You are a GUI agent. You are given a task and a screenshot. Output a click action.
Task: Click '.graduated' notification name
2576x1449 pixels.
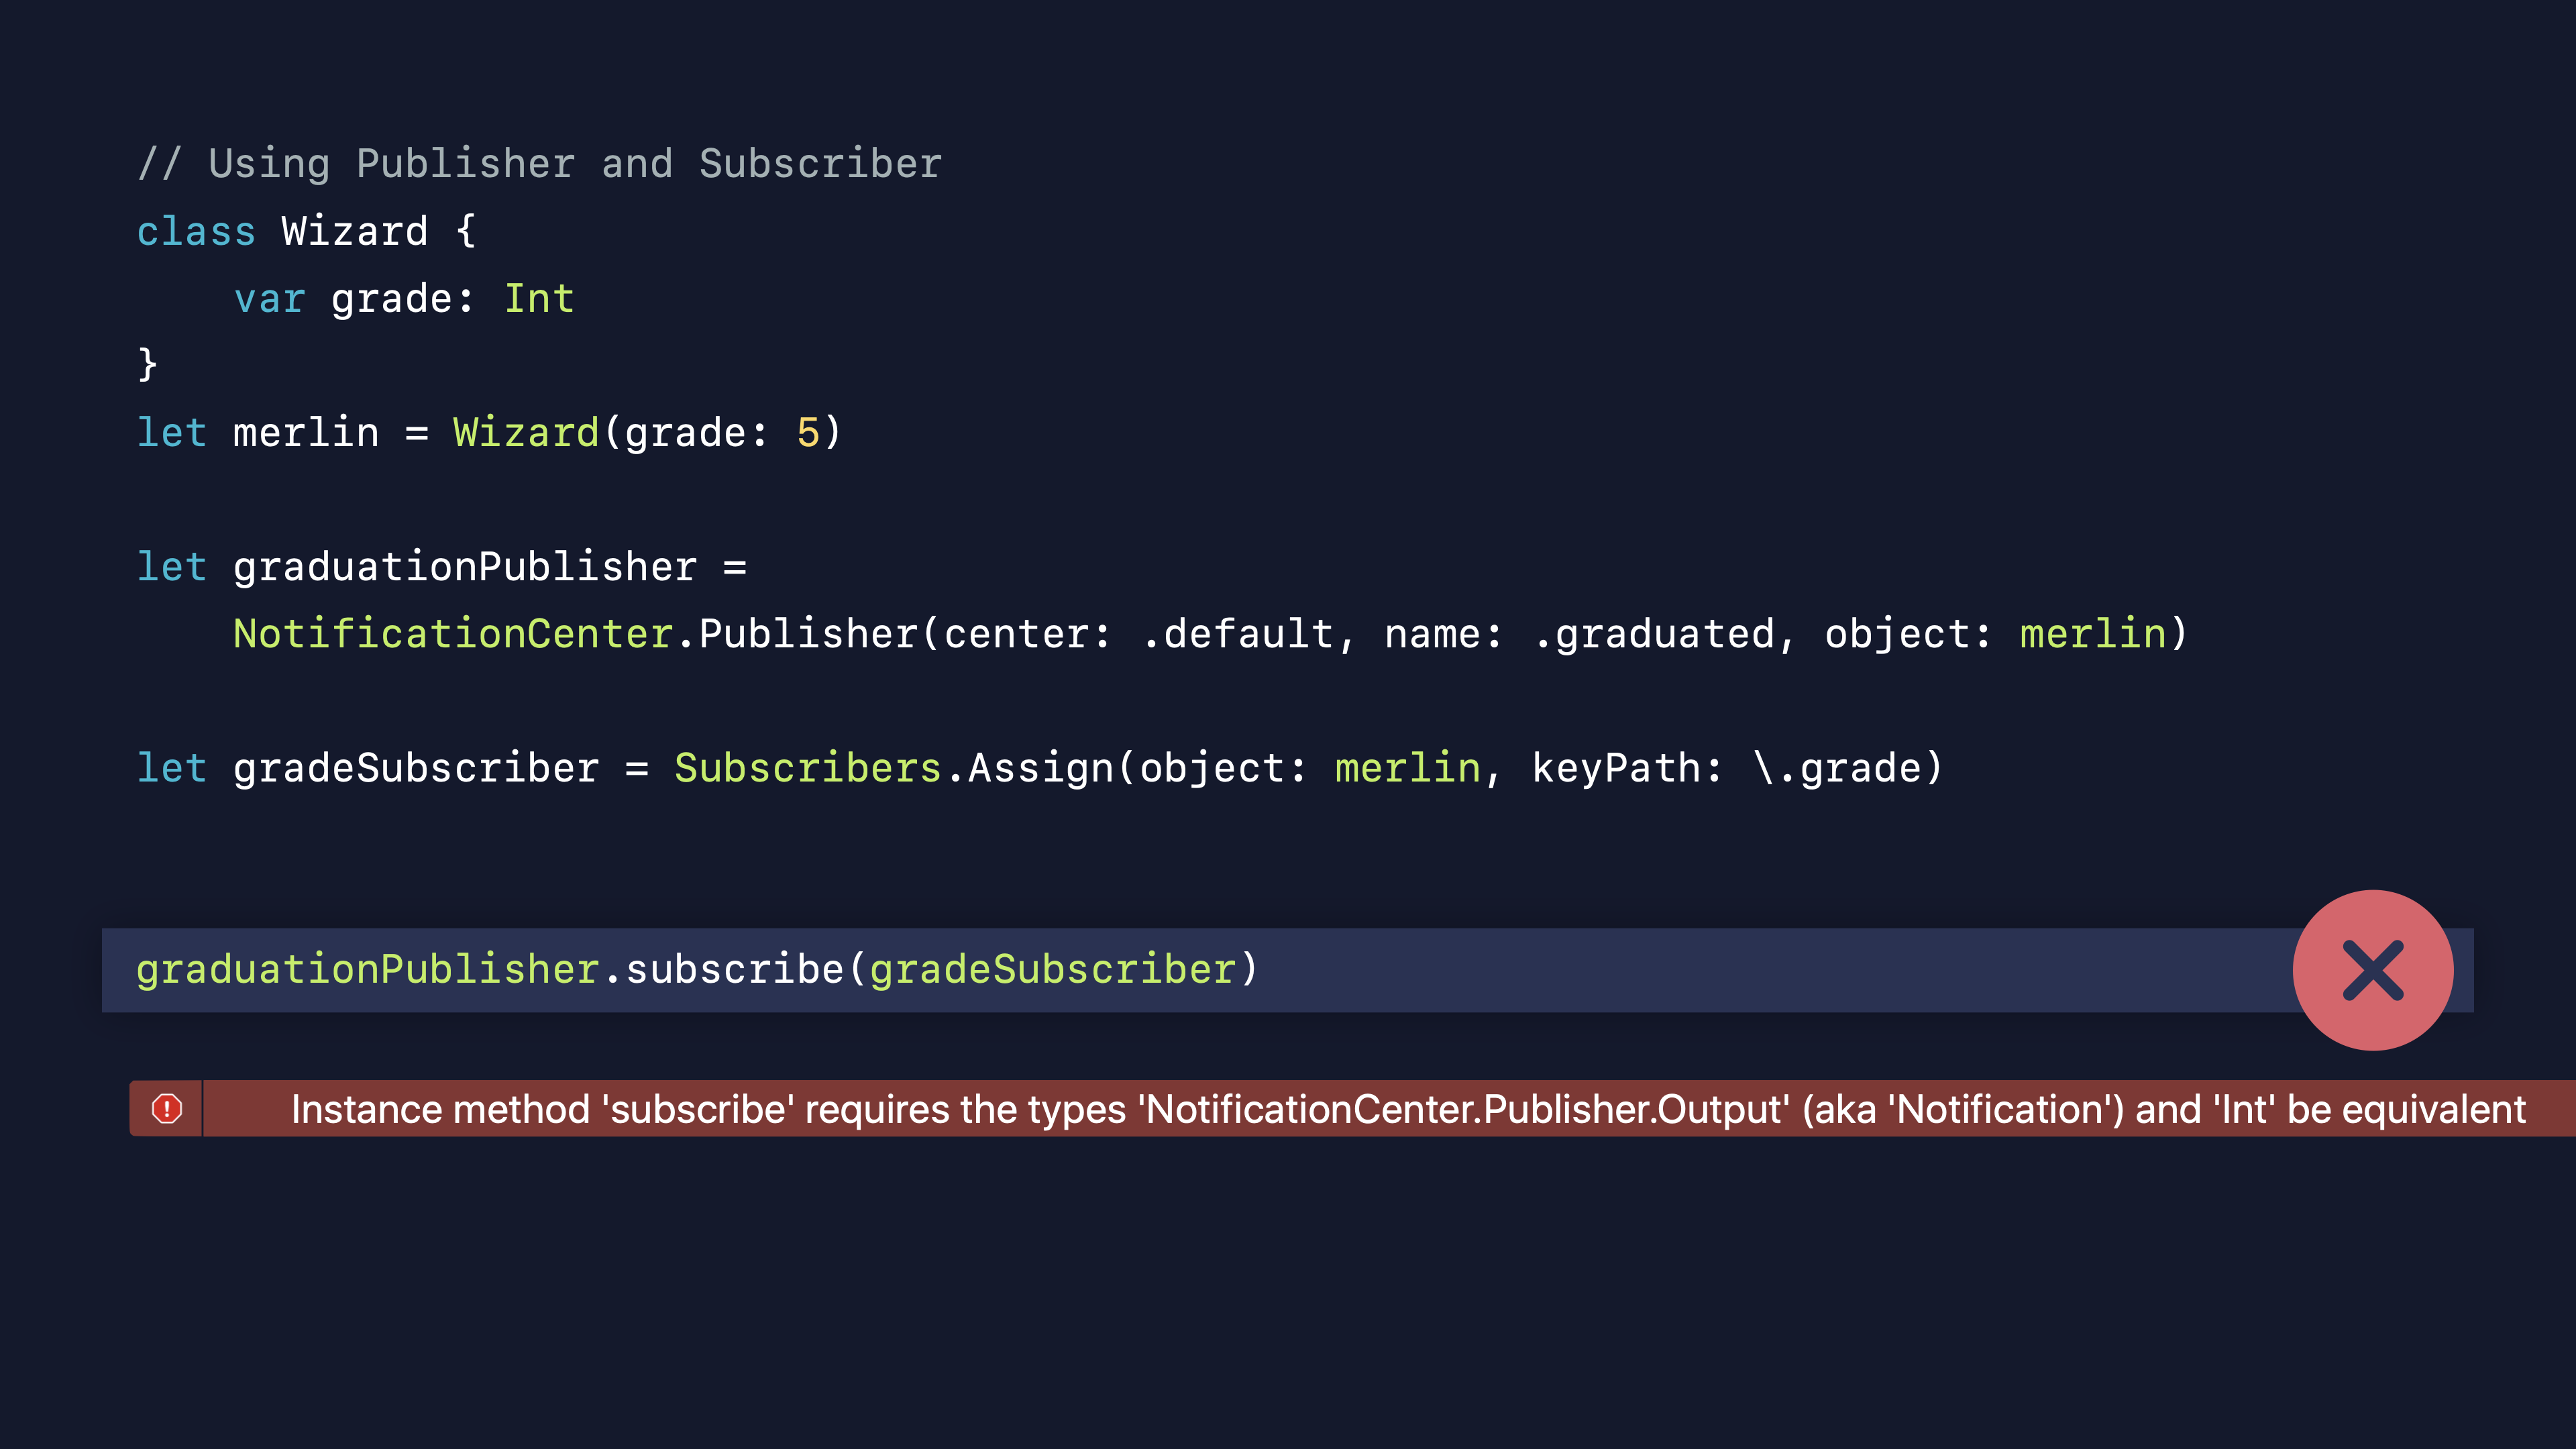1654,633
